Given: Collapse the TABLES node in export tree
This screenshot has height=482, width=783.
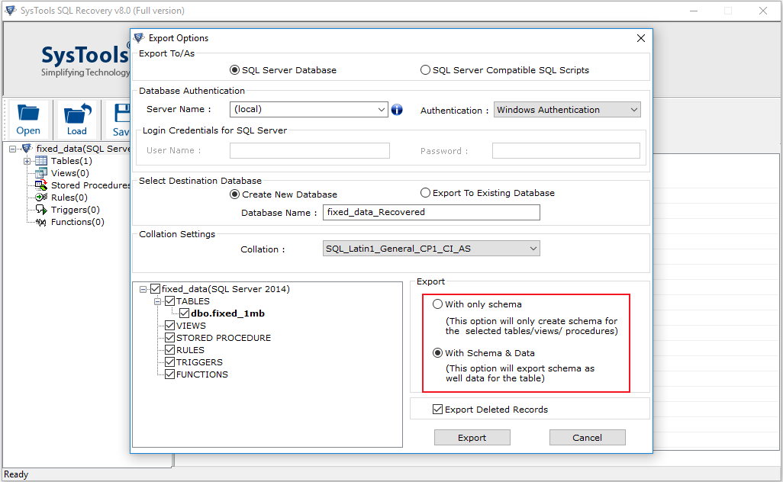Looking at the screenshot, I should pyautogui.click(x=159, y=301).
